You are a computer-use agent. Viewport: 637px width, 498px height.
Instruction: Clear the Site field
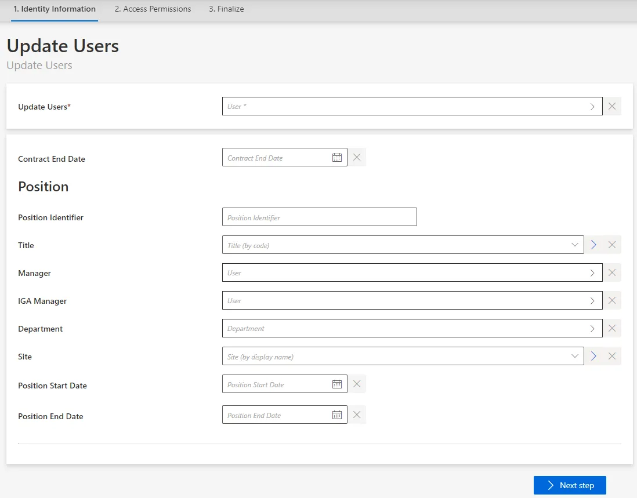point(612,356)
